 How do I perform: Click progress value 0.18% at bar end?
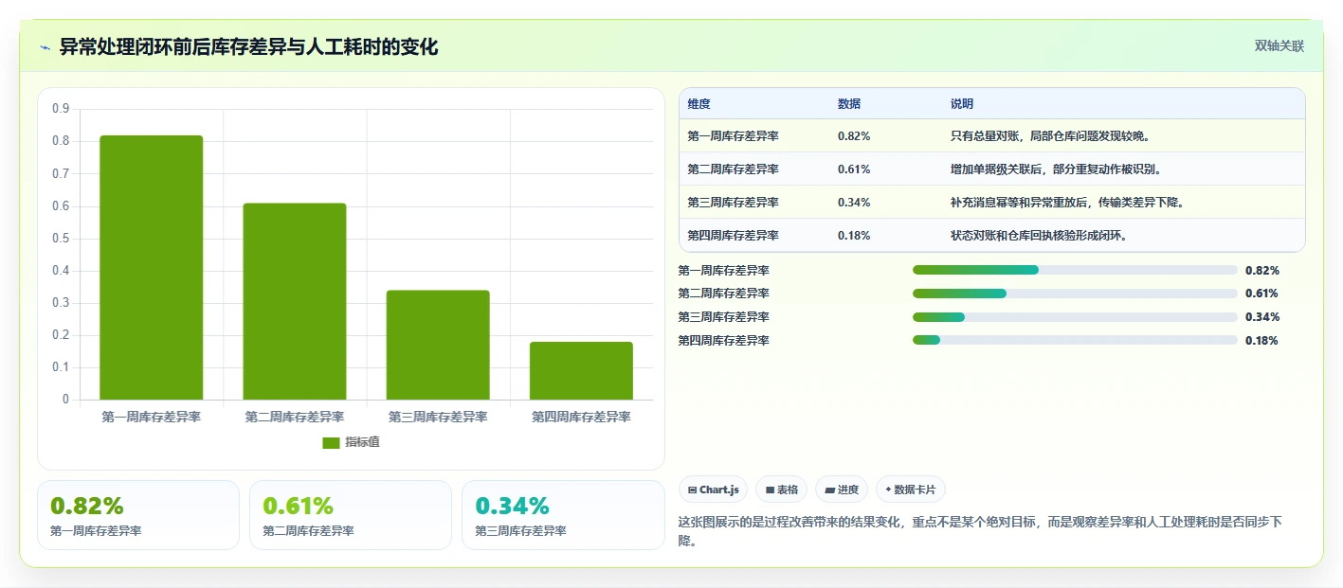1262,340
